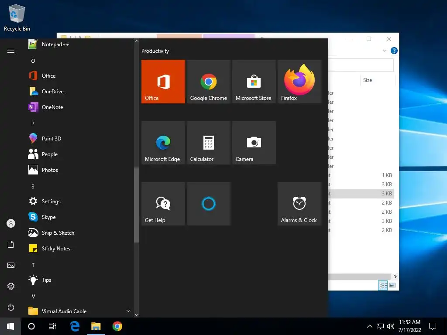The image size is (447, 335).
Task: Open Google Chrome from the taskbar
Action: pyautogui.click(x=117, y=326)
